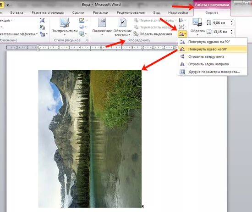Open the Рецензирование ribbon tab
Screen dimensions: 252x212
click(x=131, y=12)
